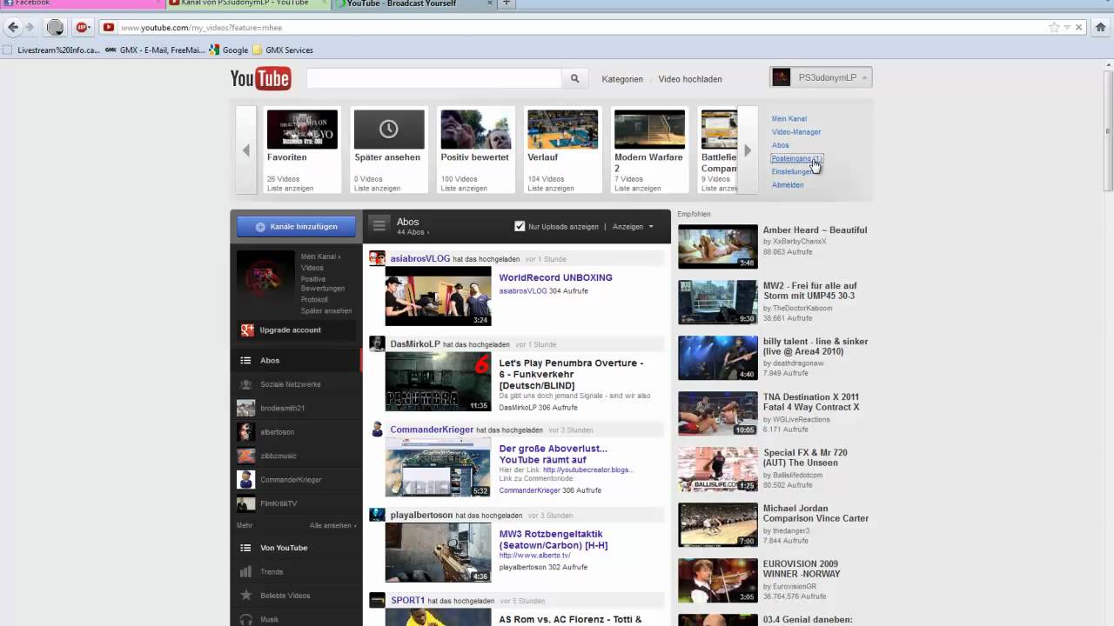Click the 'Kanäle hinzufügen' button

click(297, 227)
